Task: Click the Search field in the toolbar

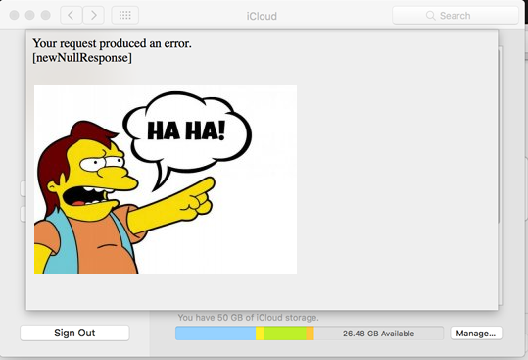Action: (x=456, y=15)
